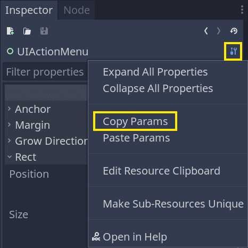Go to previous edited object arrow

[x=206, y=31]
